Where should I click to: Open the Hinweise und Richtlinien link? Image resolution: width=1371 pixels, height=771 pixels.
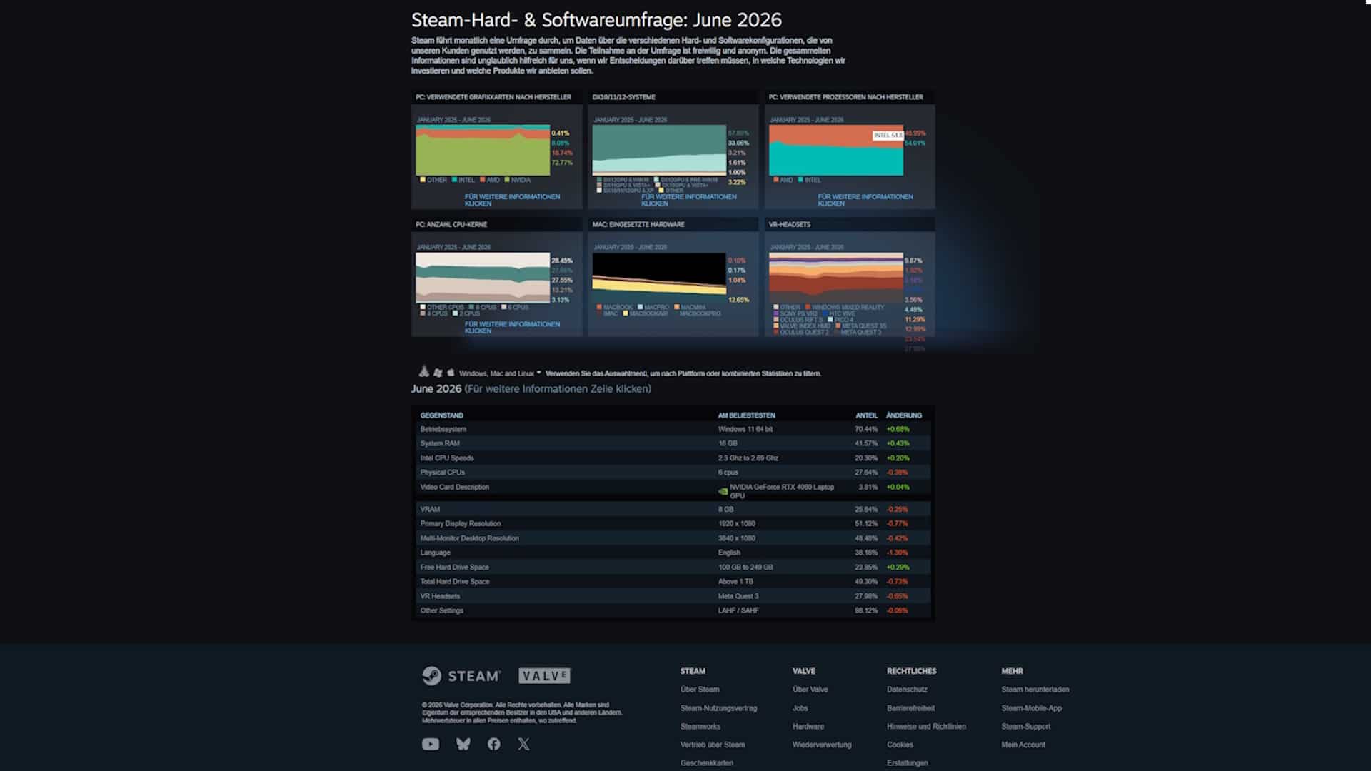tap(926, 727)
